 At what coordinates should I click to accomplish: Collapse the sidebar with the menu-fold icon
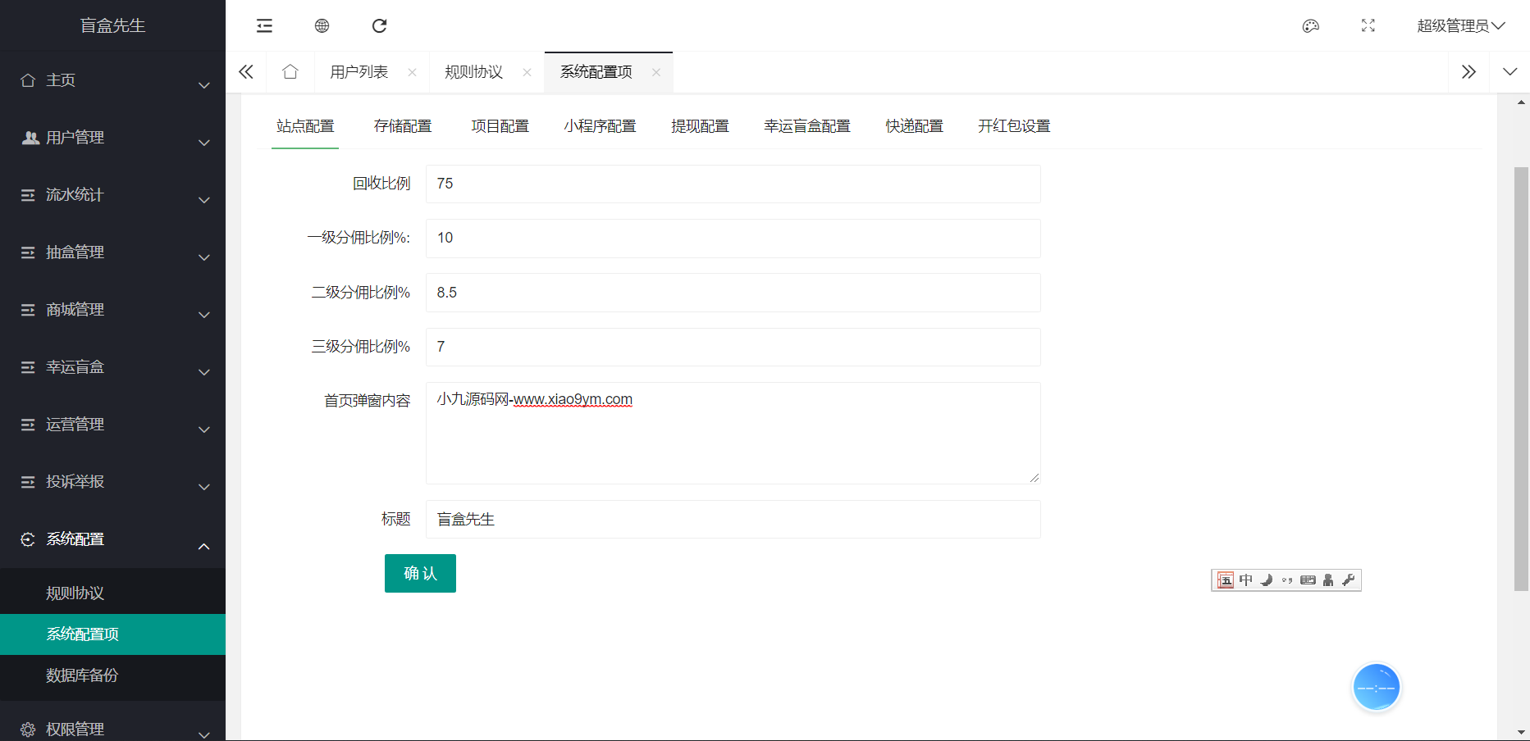tap(264, 26)
